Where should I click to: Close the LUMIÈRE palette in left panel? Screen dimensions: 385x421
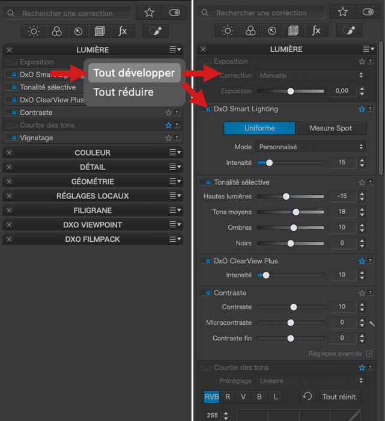tap(10, 50)
